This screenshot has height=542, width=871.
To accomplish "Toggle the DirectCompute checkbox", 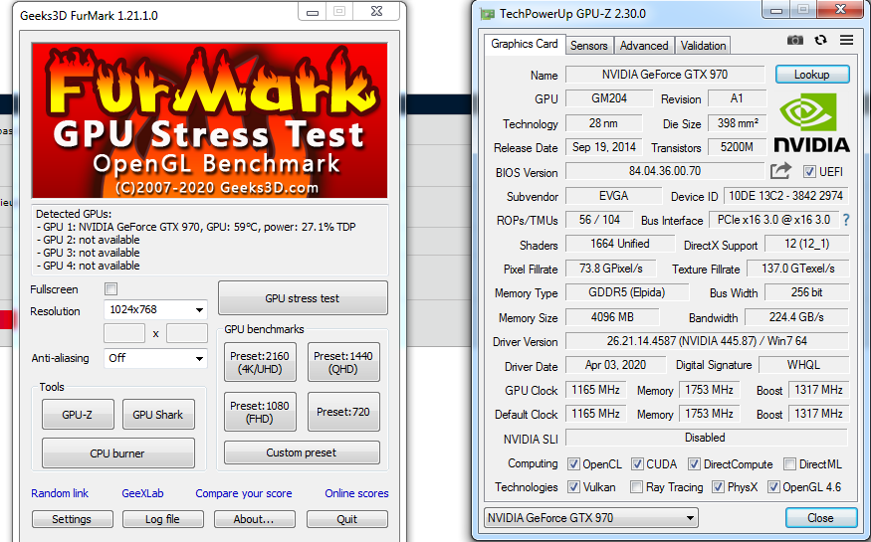I will (x=694, y=463).
